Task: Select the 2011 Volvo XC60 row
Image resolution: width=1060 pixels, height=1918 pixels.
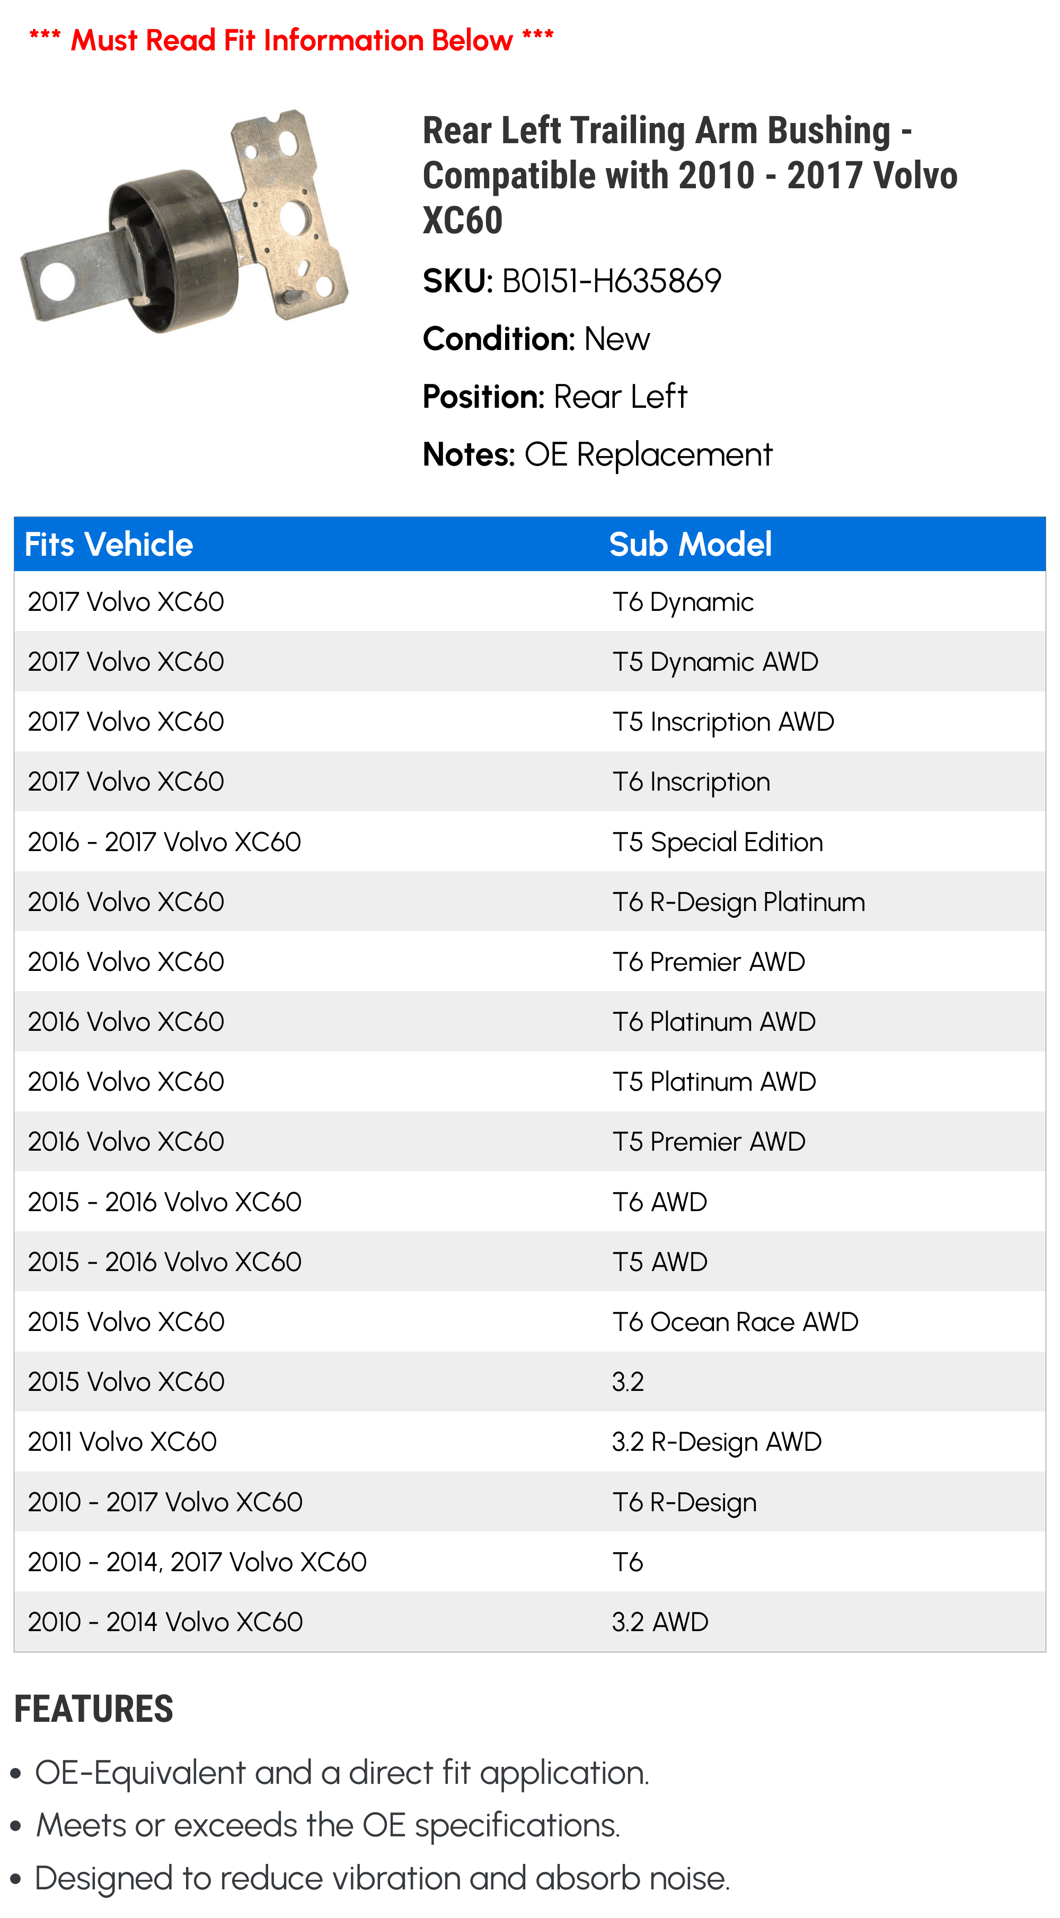Action: [530, 1441]
